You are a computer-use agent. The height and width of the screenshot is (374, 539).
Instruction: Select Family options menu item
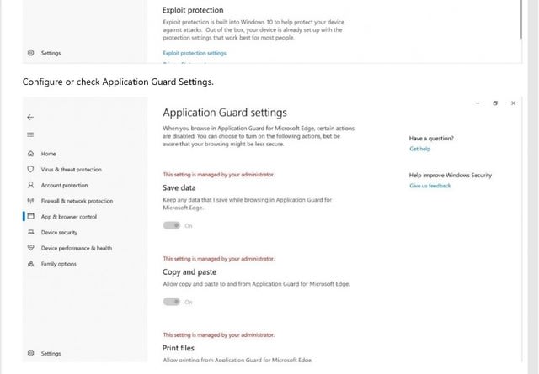(58, 264)
